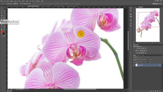Click the Navigator preview thumbnail
The width and height of the screenshot is (163, 92).
point(148,25)
